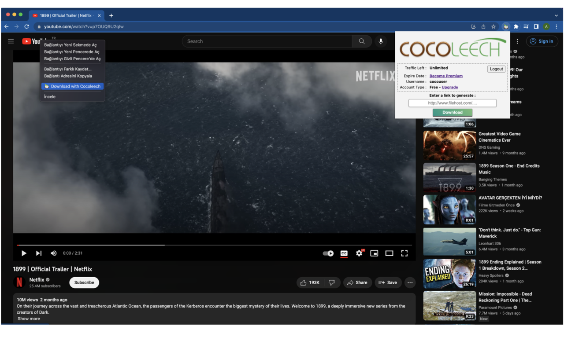Open the YouTube hamburger guide menu

tap(11, 41)
